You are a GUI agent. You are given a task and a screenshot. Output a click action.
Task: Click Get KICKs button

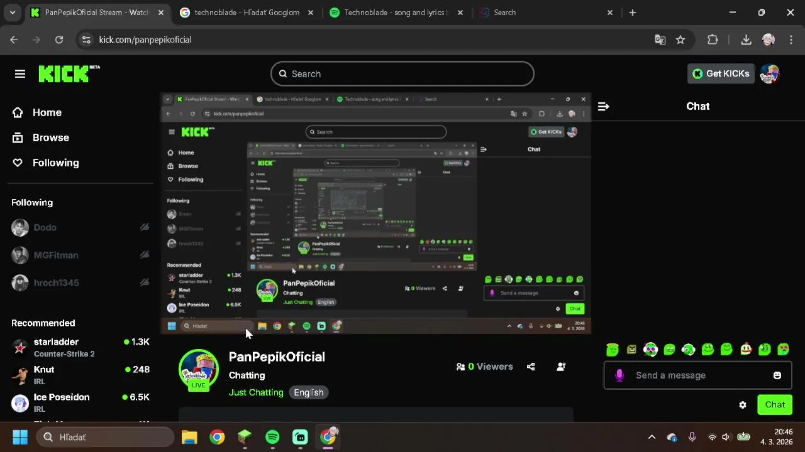pyautogui.click(x=721, y=73)
